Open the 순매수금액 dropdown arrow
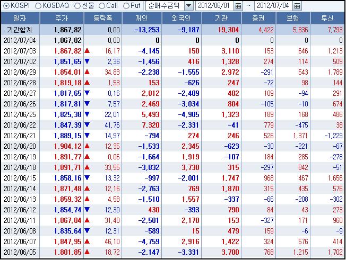The height and width of the screenshot is (260, 346). tap(189, 6)
